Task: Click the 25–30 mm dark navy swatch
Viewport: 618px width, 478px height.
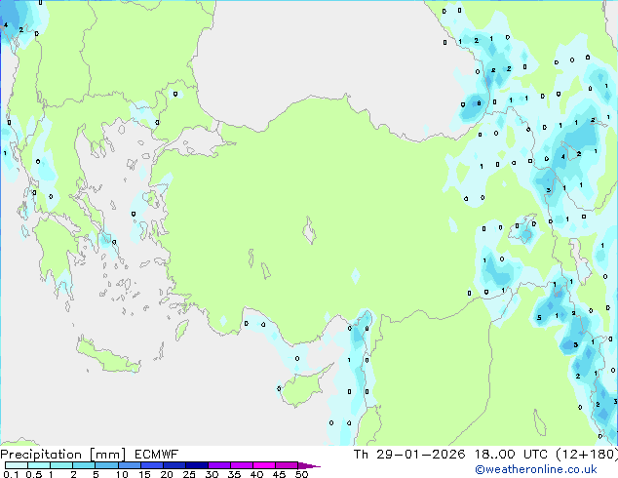Action: pos(196,465)
